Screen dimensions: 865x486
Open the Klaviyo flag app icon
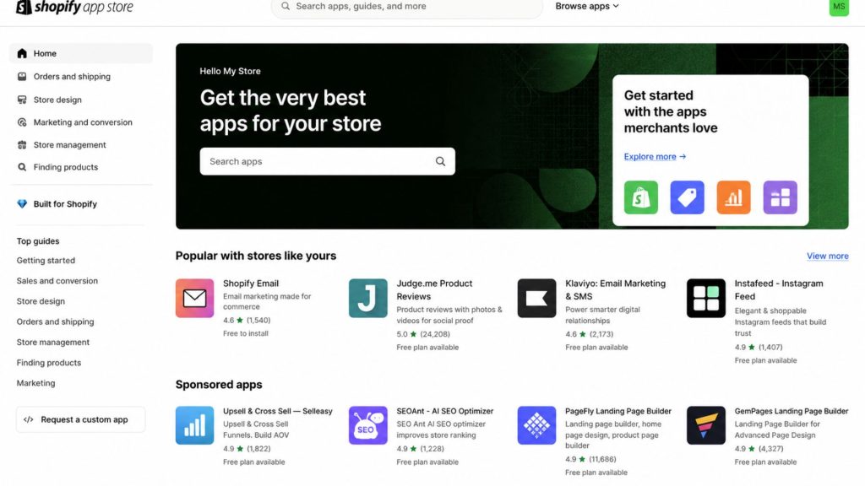pyautogui.click(x=536, y=298)
